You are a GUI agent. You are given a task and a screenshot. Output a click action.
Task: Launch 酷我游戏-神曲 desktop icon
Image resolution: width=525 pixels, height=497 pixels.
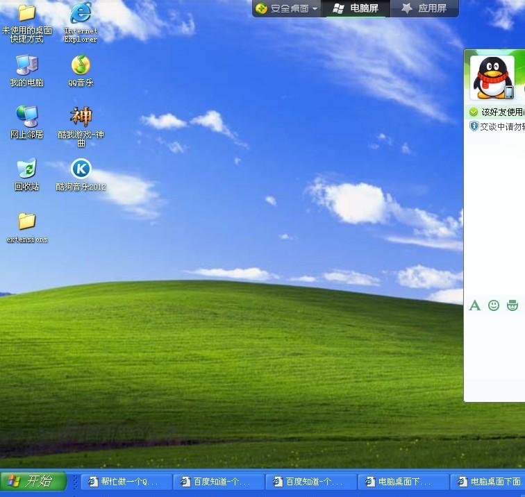coord(81,116)
